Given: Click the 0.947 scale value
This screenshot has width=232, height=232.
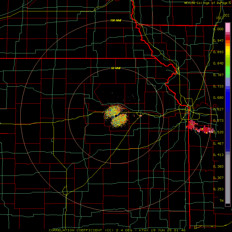Looking at the screenshot, I should point(218,40).
